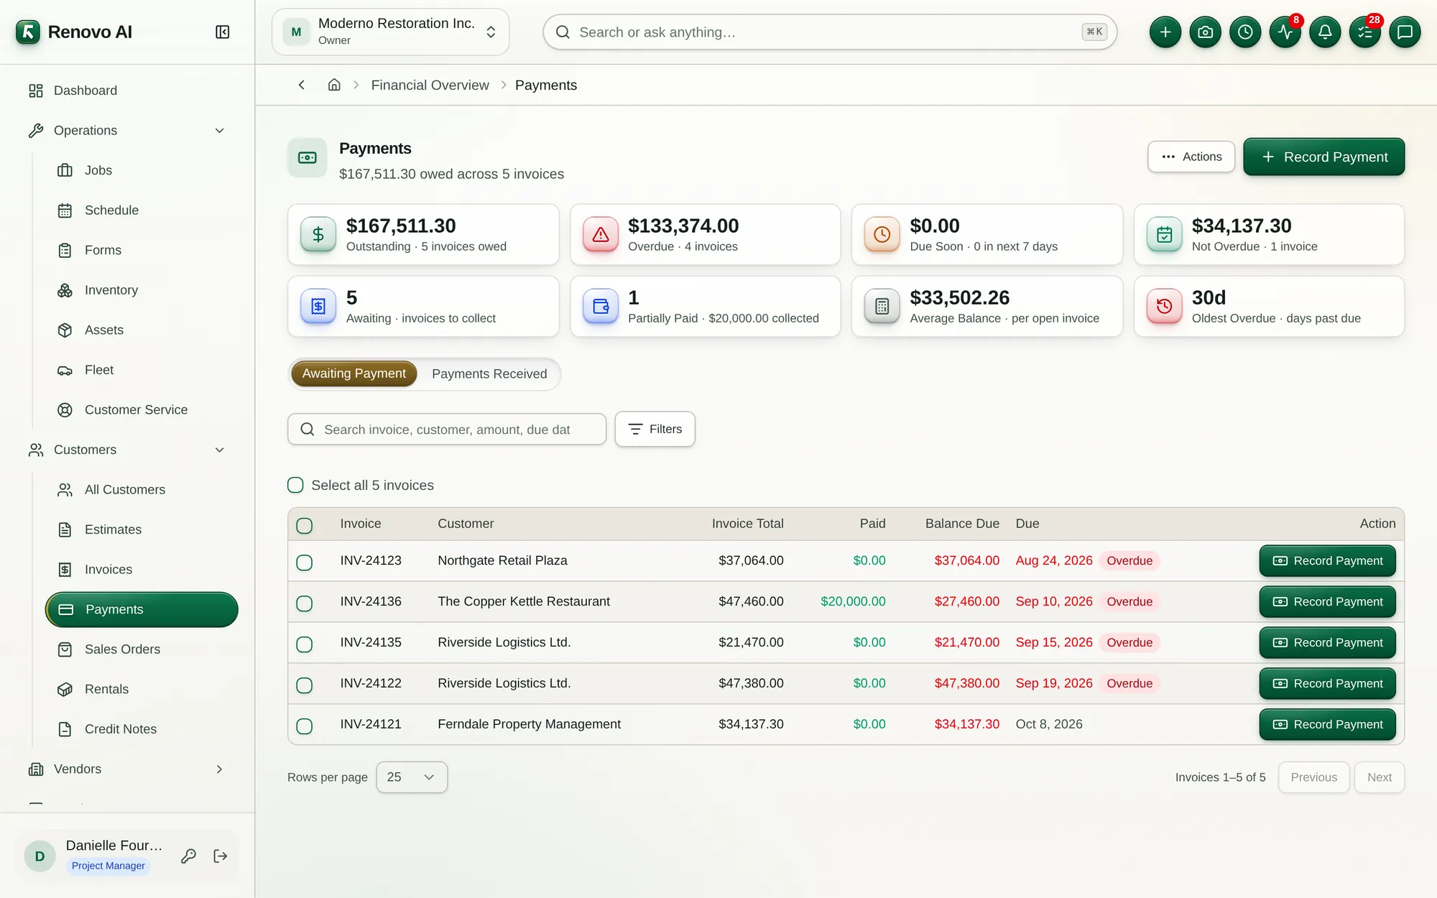
Task: Click Ferndale Property Management customer cell
Action: tap(529, 724)
